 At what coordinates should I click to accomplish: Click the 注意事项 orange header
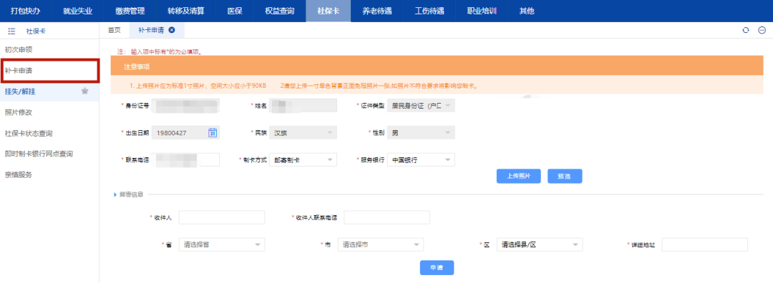point(437,66)
